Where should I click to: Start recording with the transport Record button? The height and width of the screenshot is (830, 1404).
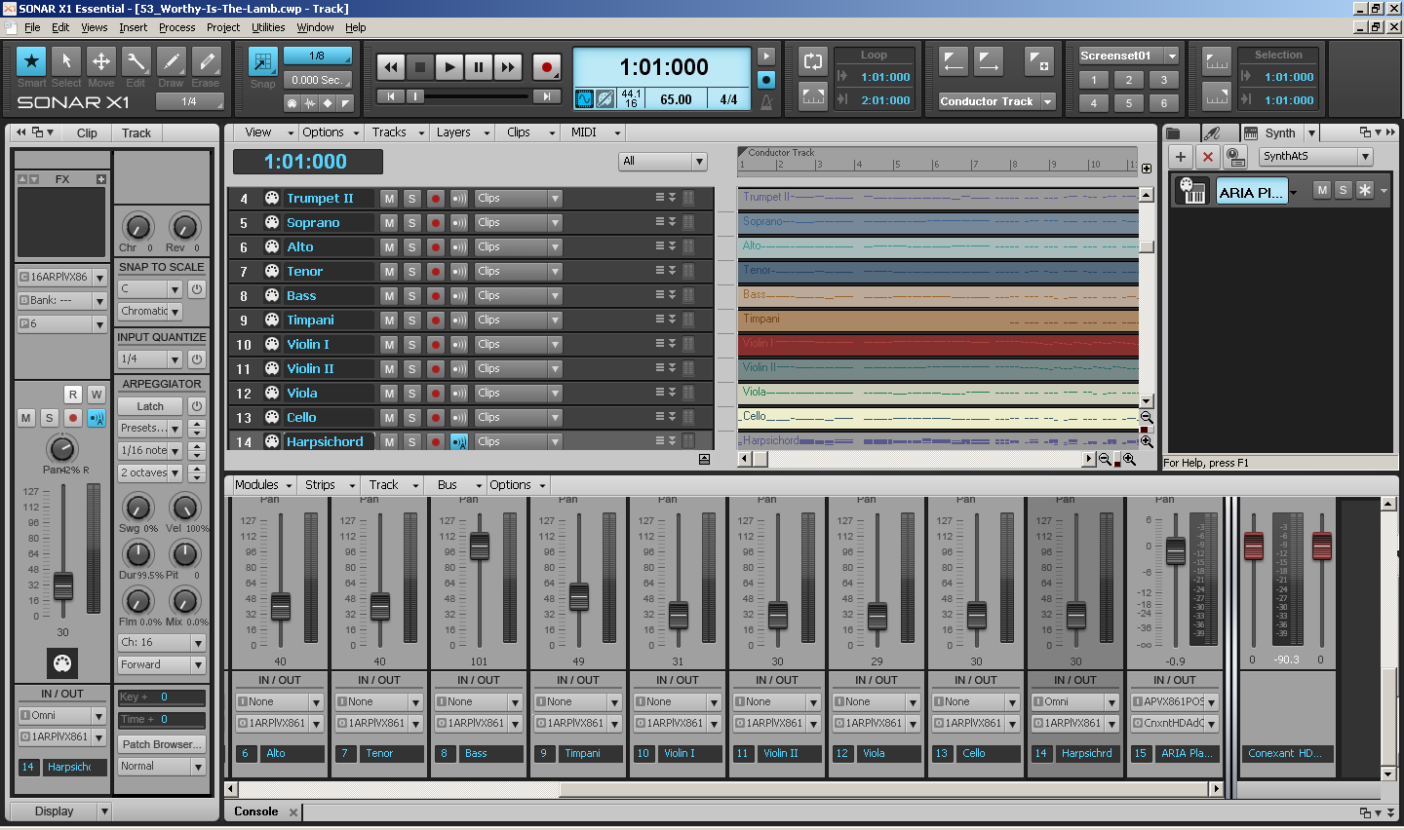point(547,67)
